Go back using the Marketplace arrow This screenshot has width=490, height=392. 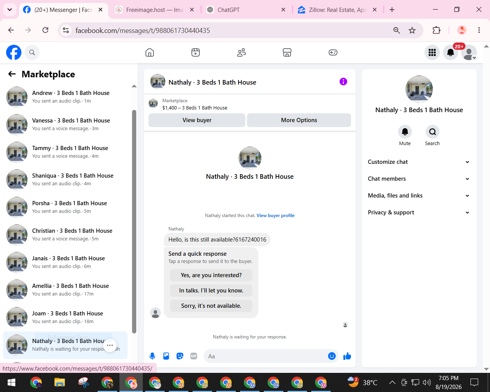pos(12,74)
